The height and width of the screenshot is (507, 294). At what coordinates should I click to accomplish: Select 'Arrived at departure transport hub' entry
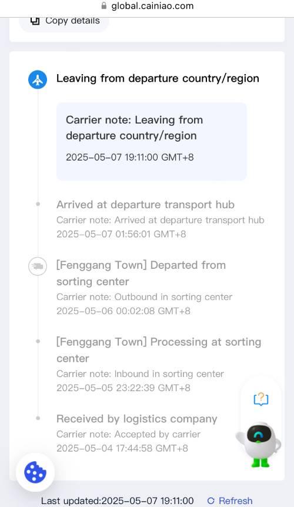pos(161,219)
